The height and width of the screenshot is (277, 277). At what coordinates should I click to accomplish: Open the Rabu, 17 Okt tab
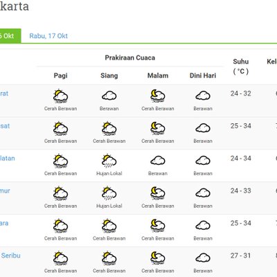(48, 36)
